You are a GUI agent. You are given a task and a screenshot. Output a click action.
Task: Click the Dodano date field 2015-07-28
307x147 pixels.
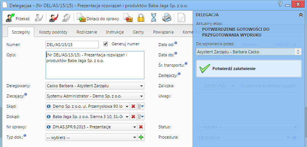(x=286, y=45)
